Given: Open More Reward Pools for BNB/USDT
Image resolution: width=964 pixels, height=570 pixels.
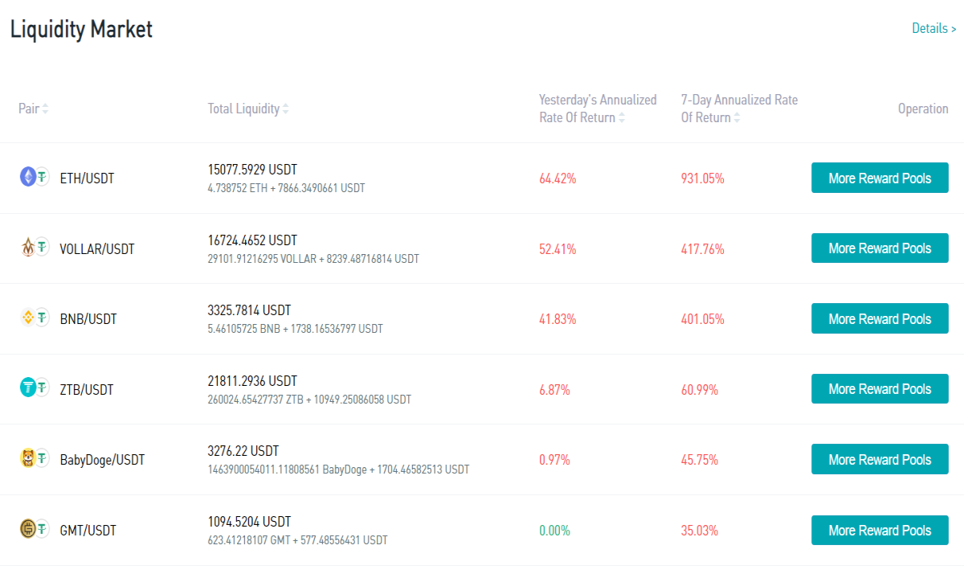Looking at the screenshot, I should click(x=880, y=318).
